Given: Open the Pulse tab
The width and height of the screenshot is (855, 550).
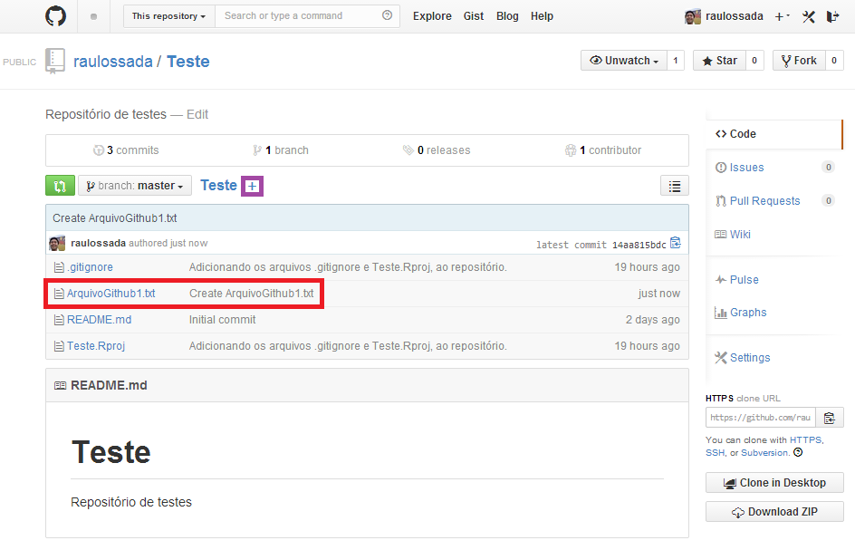Looking at the screenshot, I should pos(736,279).
